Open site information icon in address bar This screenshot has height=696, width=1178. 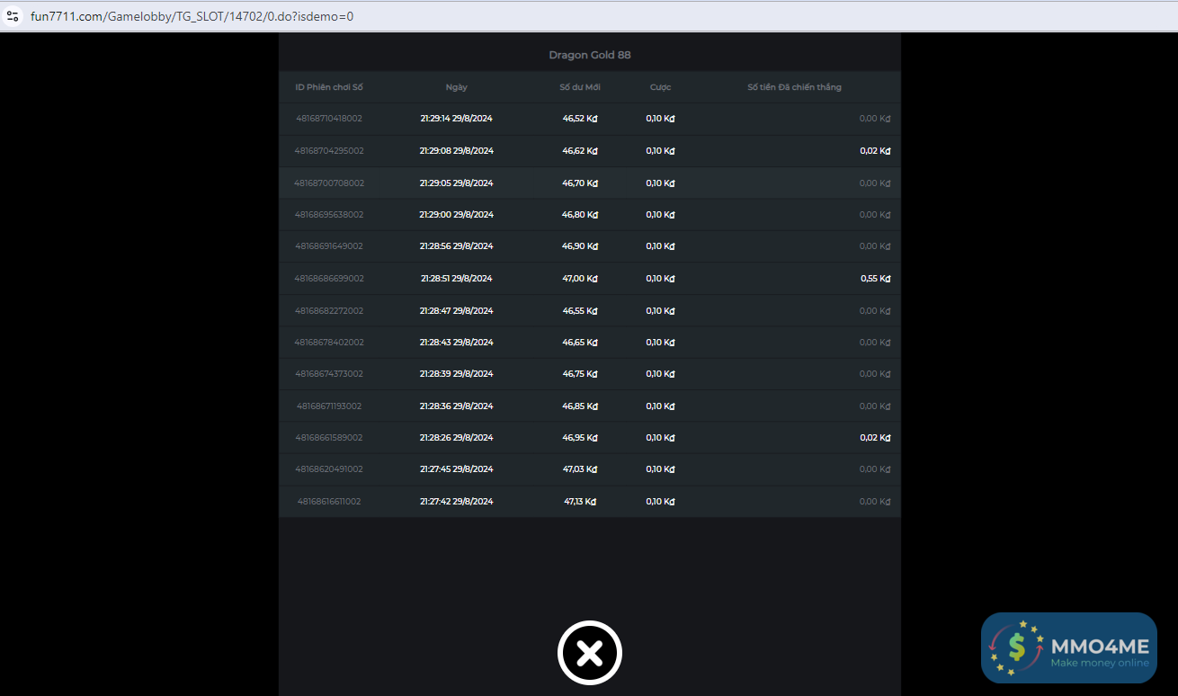coord(13,16)
